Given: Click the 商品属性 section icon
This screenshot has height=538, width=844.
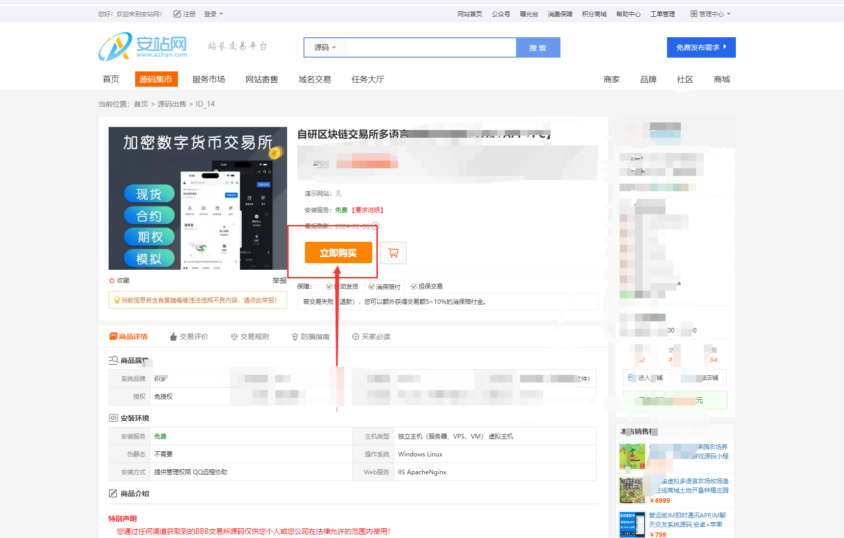Looking at the screenshot, I should pyautogui.click(x=113, y=360).
